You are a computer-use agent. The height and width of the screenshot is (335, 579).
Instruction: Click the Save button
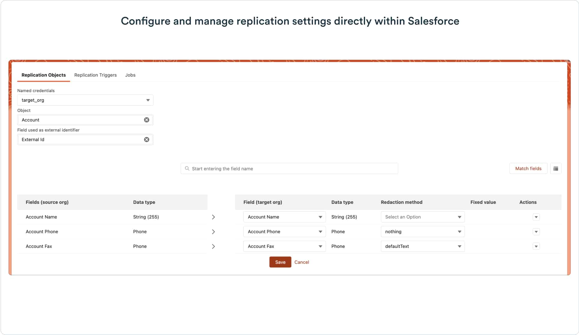pyautogui.click(x=280, y=262)
